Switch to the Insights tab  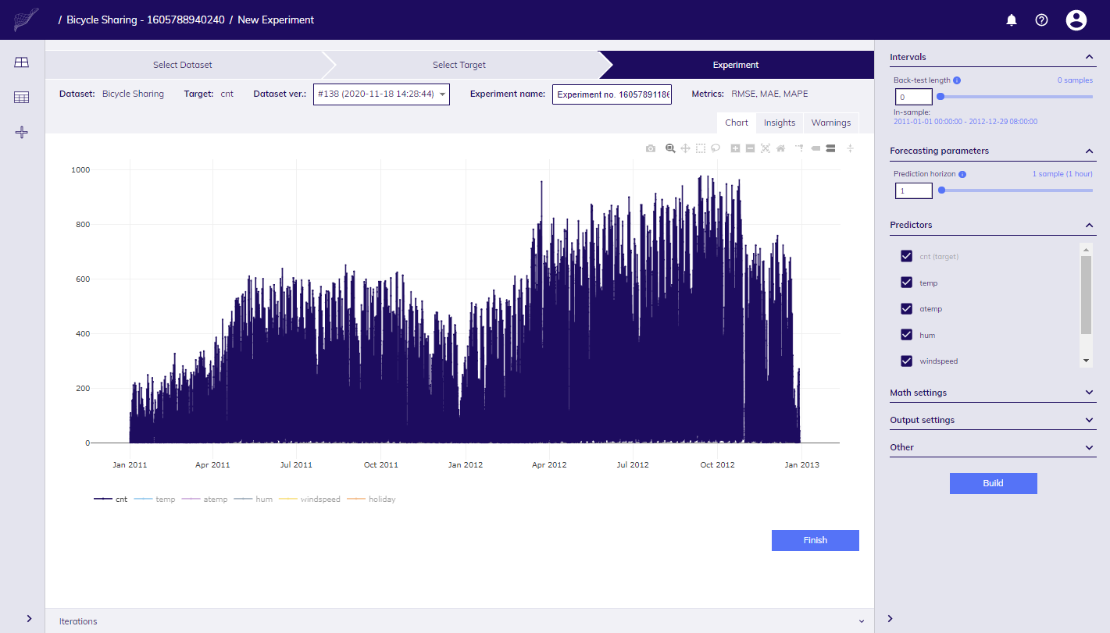coord(780,123)
